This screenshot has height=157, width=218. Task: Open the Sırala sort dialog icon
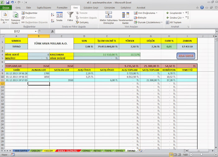tap(59, 15)
